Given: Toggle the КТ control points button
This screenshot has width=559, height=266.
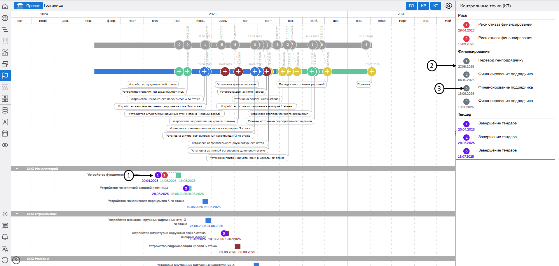Looking at the screenshot, I should (436, 6).
